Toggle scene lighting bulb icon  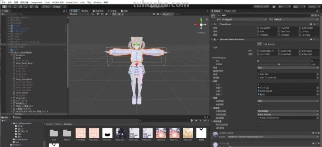click(98, 14)
